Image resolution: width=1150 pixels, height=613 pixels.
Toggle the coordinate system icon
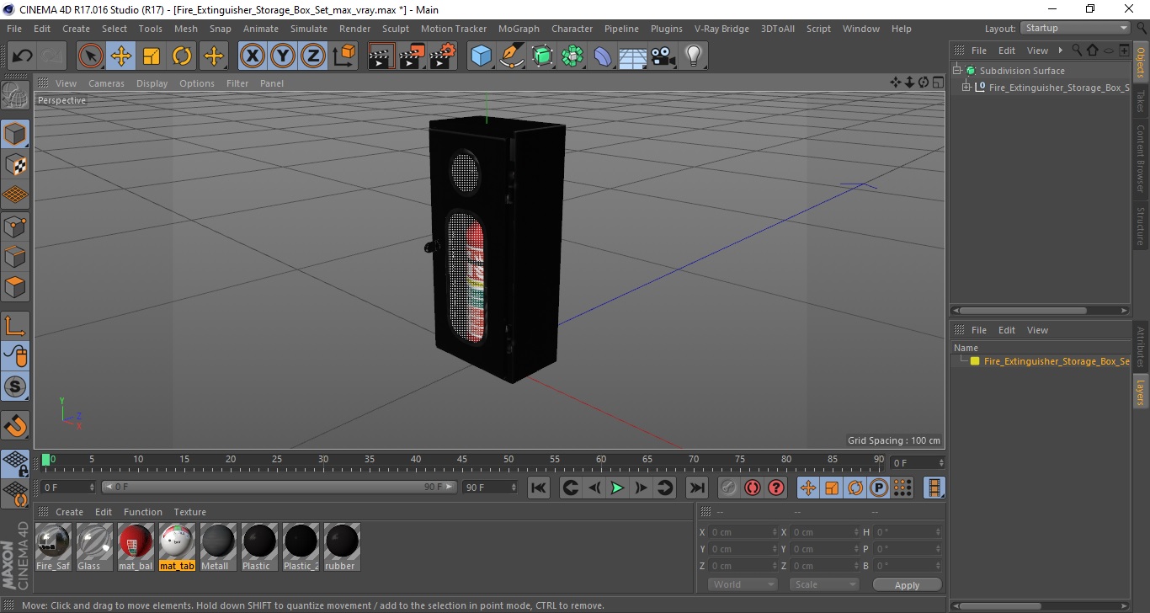[343, 56]
